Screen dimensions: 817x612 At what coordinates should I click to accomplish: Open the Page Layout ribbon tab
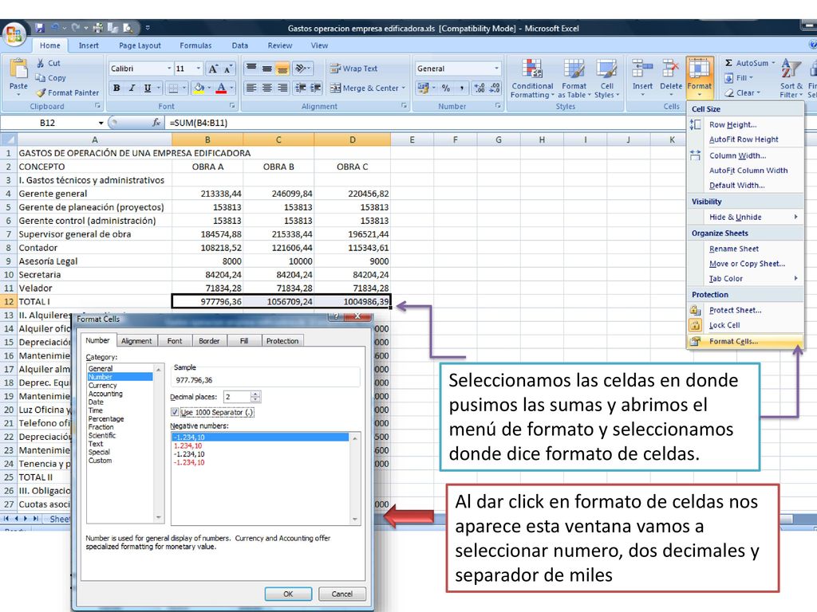(140, 45)
